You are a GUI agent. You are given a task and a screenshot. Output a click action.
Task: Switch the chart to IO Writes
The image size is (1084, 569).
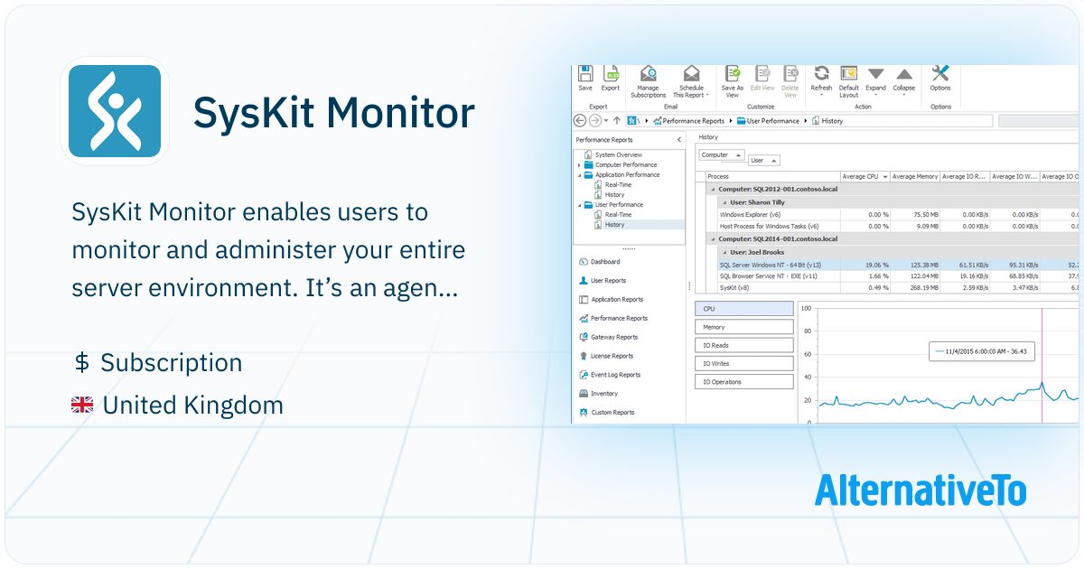[744, 363]
